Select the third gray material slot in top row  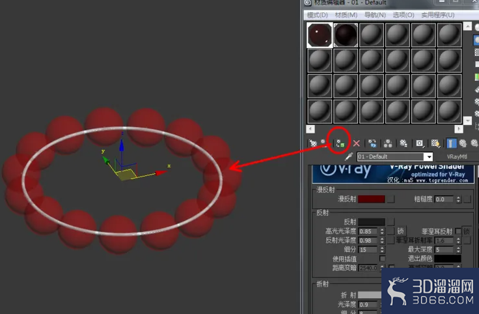coord(372,35)
